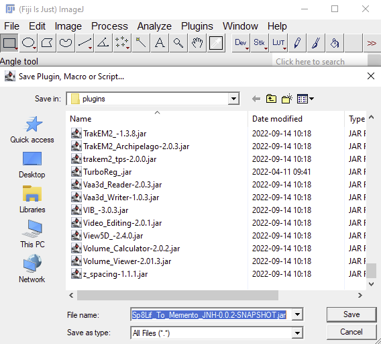
Task: Click the Up One Level folder icon
Action: point(271,99)
